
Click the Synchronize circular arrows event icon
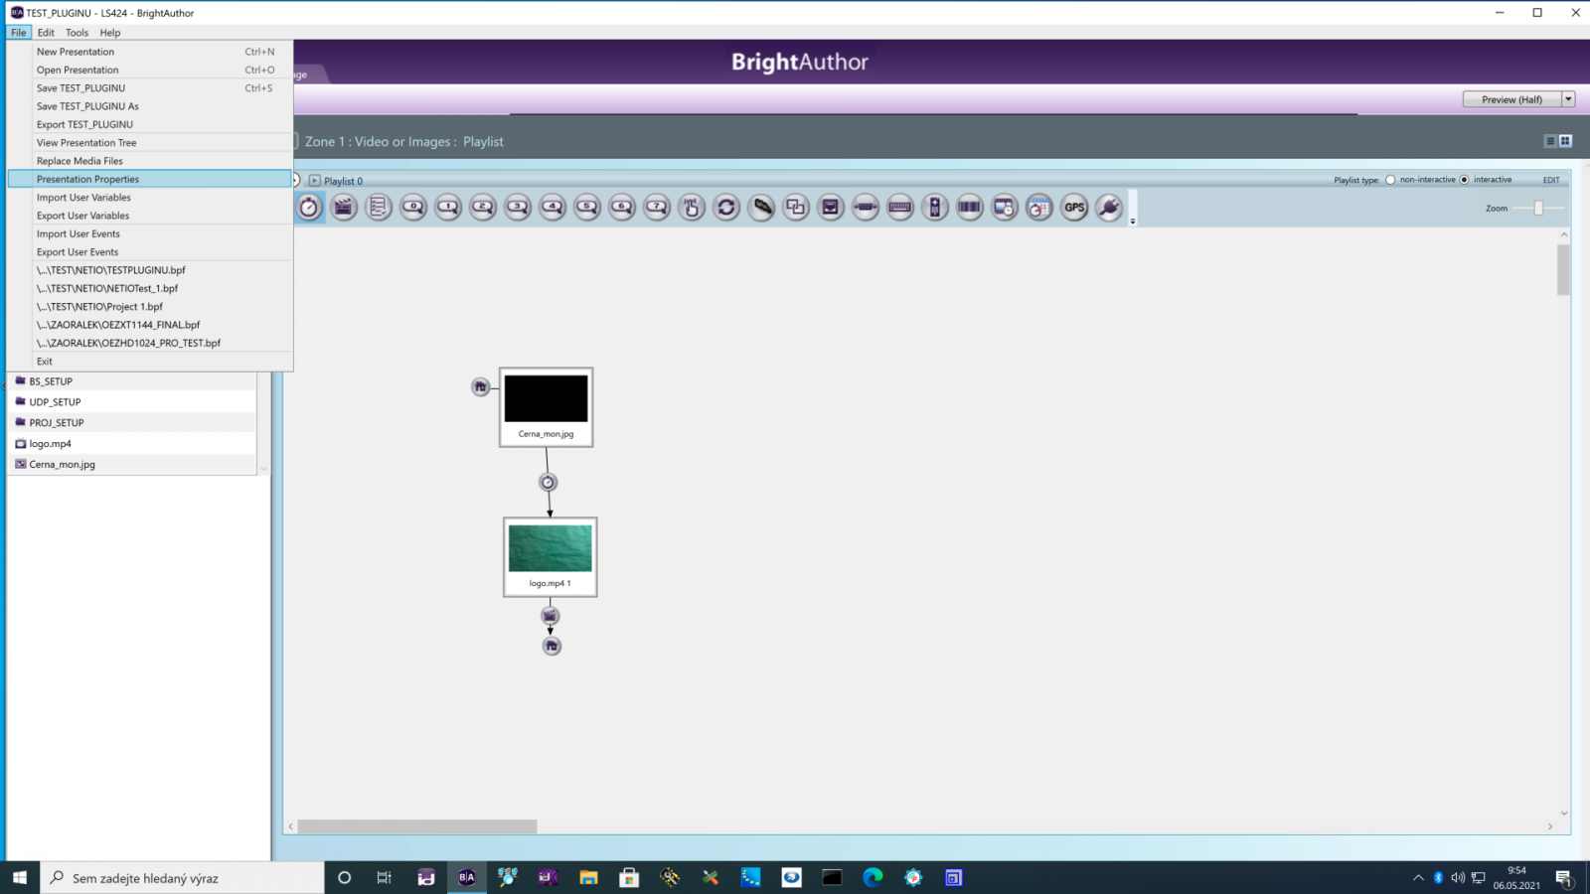pos(726,208)
